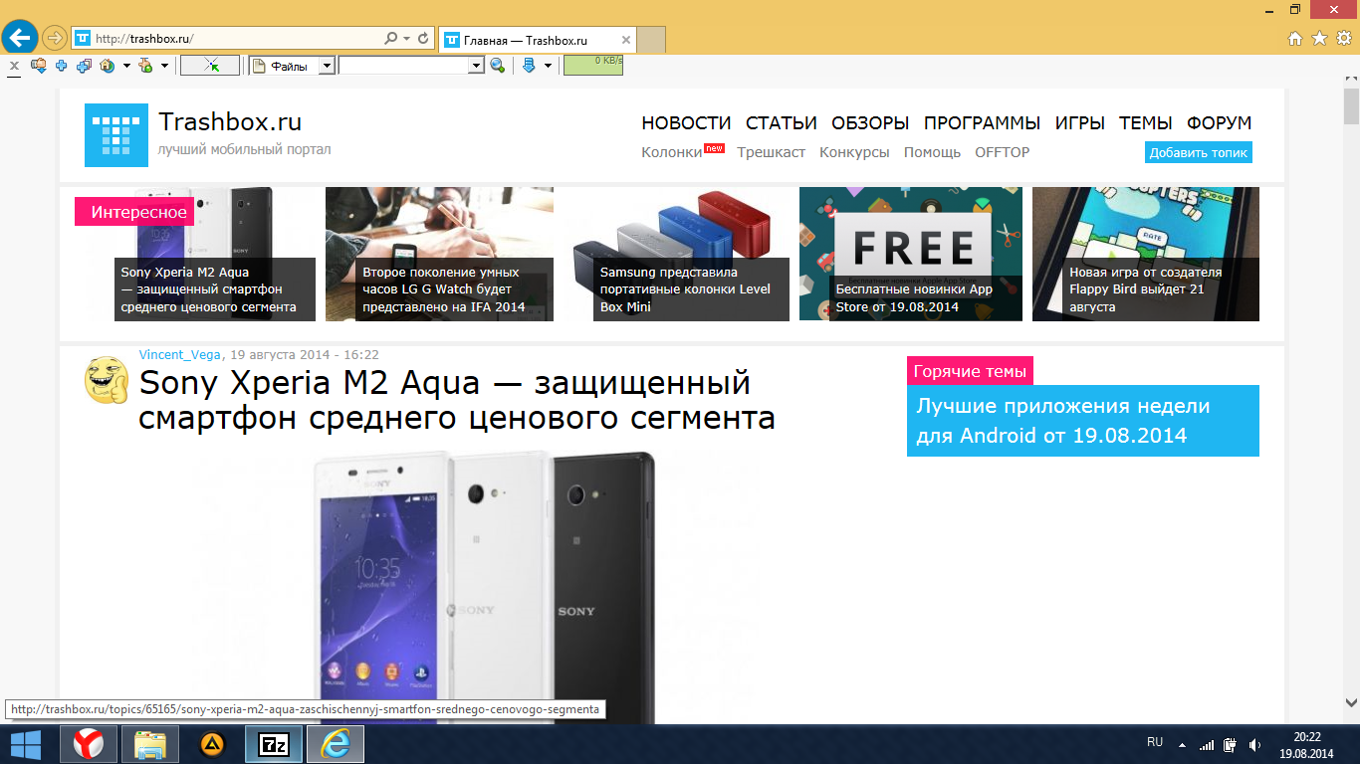Open the Трешкаст link
This screenshot has width=1360, height=764.
click(772, 152)
